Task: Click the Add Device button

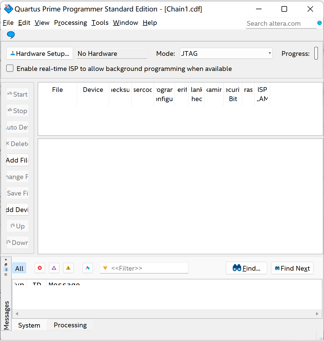Action: 18,210
